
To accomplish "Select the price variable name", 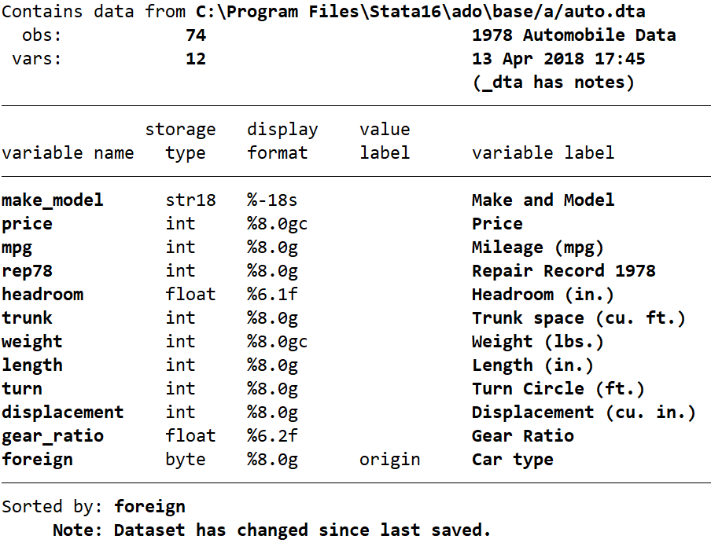I will tap(27, 224).
